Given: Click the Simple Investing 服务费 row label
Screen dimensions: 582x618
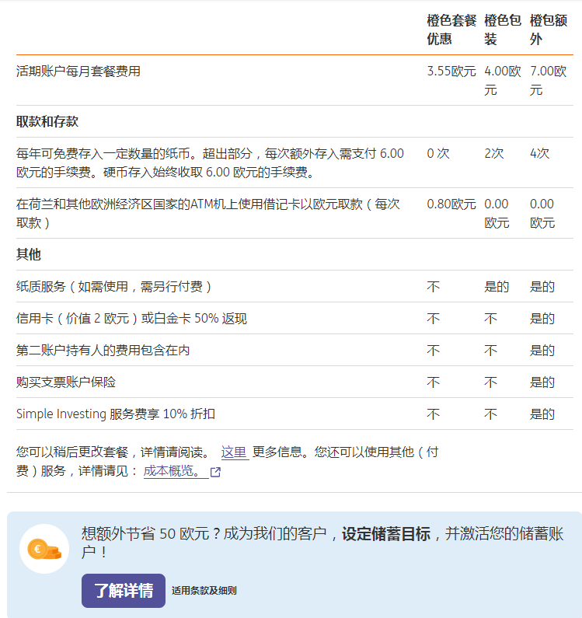Looking at the screenshot, I should (x=116, y=414).
